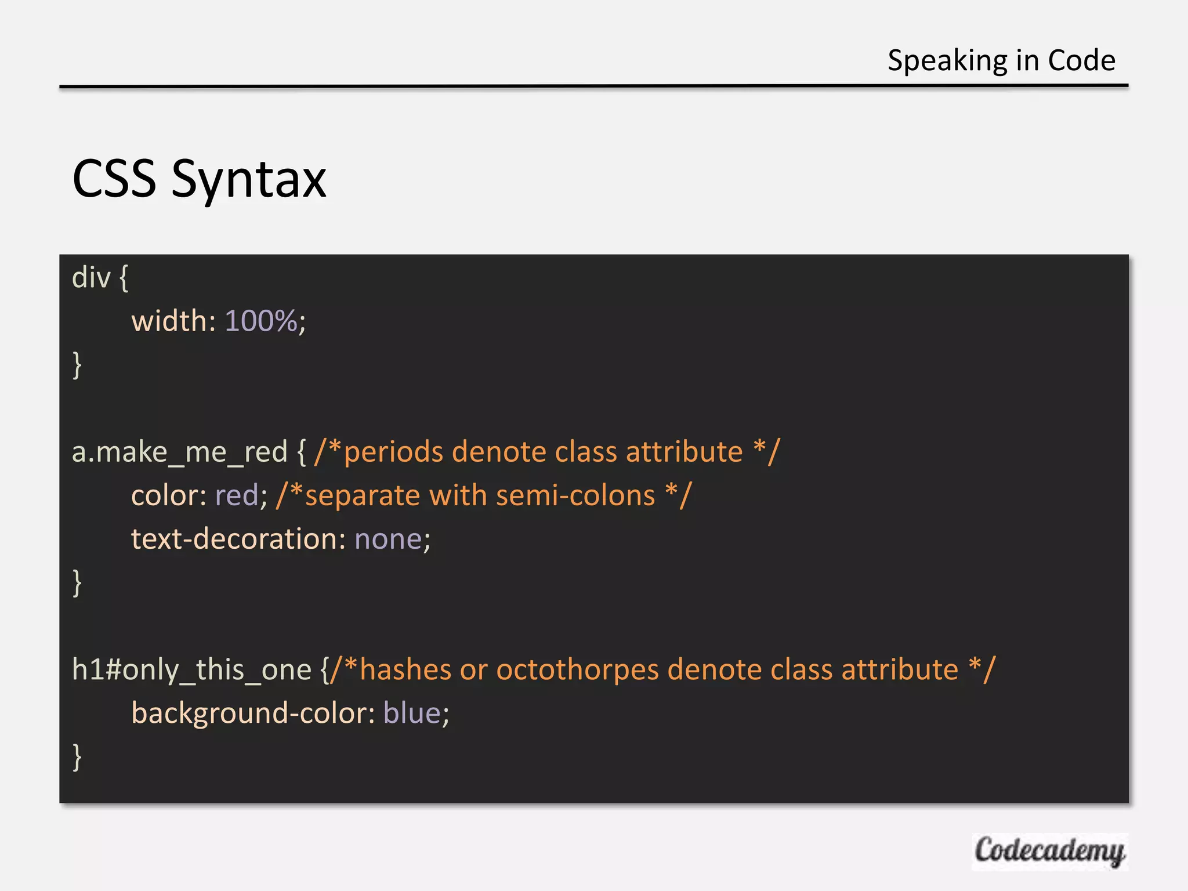Click the 'div {' selector line
Viewport: 1188px width, 891px height.
100,278
